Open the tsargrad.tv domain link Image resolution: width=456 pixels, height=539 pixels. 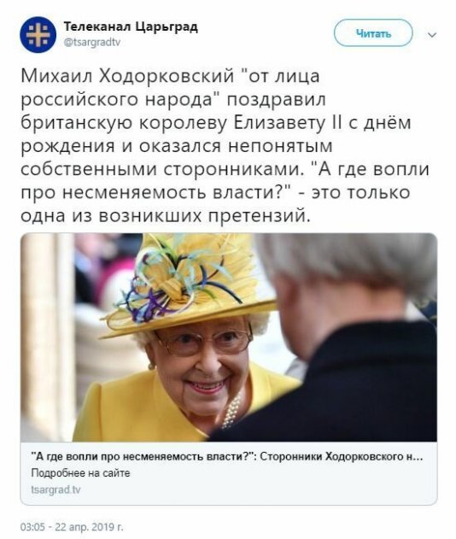coord(56,489)
